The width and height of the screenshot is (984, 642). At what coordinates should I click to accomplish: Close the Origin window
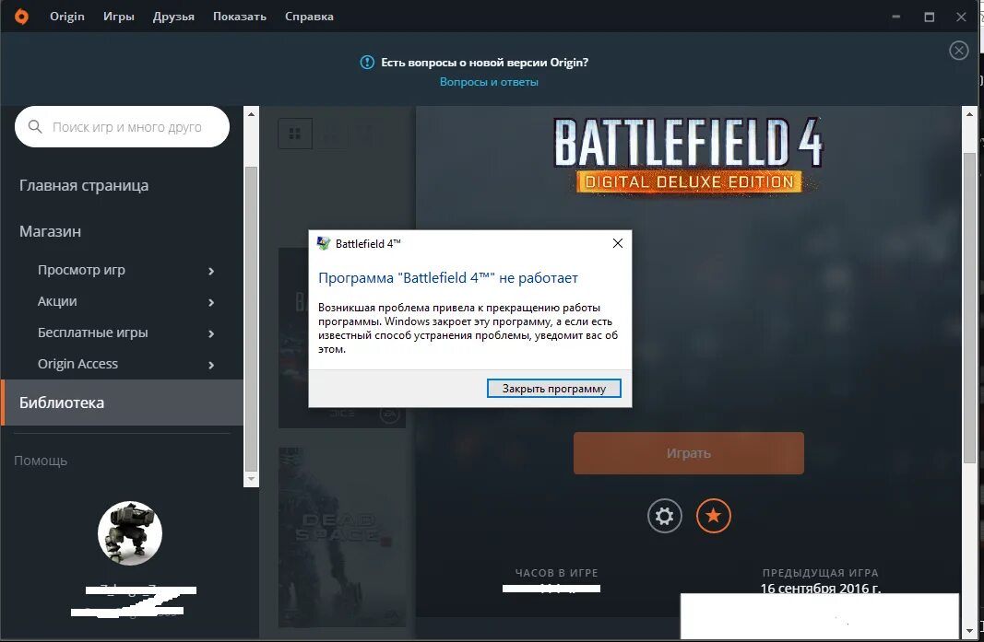(x=961, y=17)
